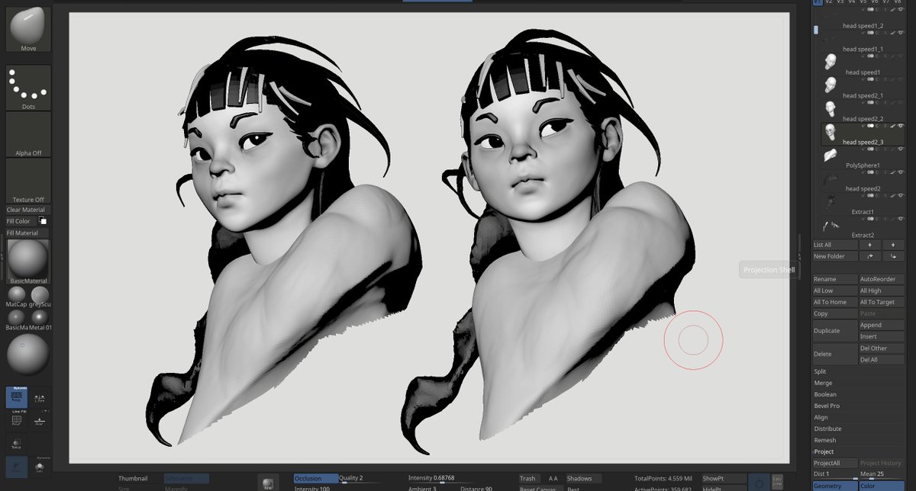Viewport: 916px width, 491px height.
Task: Open the Dots stroke type picker
Action: pyautogui.click(x=28, y=88)
